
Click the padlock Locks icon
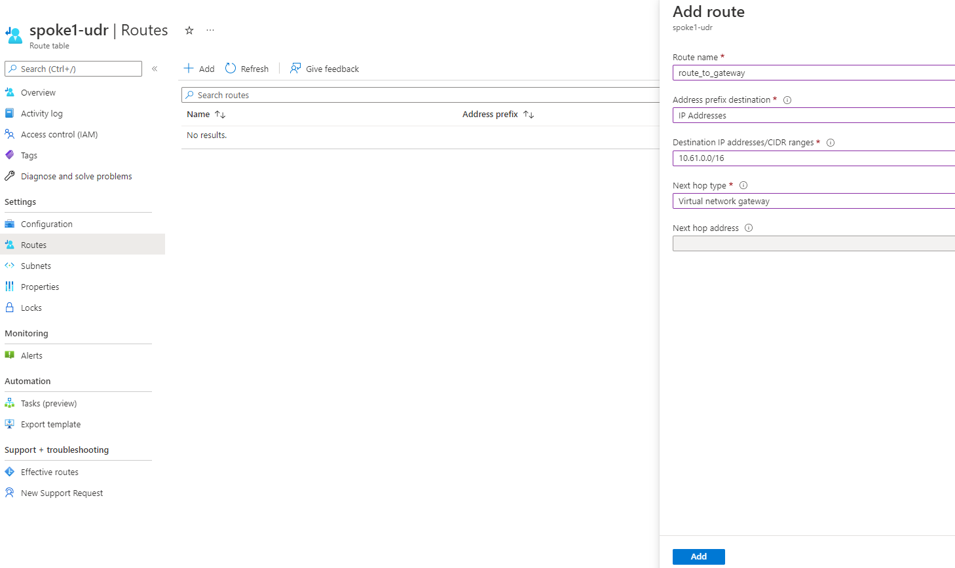[10, 308]
